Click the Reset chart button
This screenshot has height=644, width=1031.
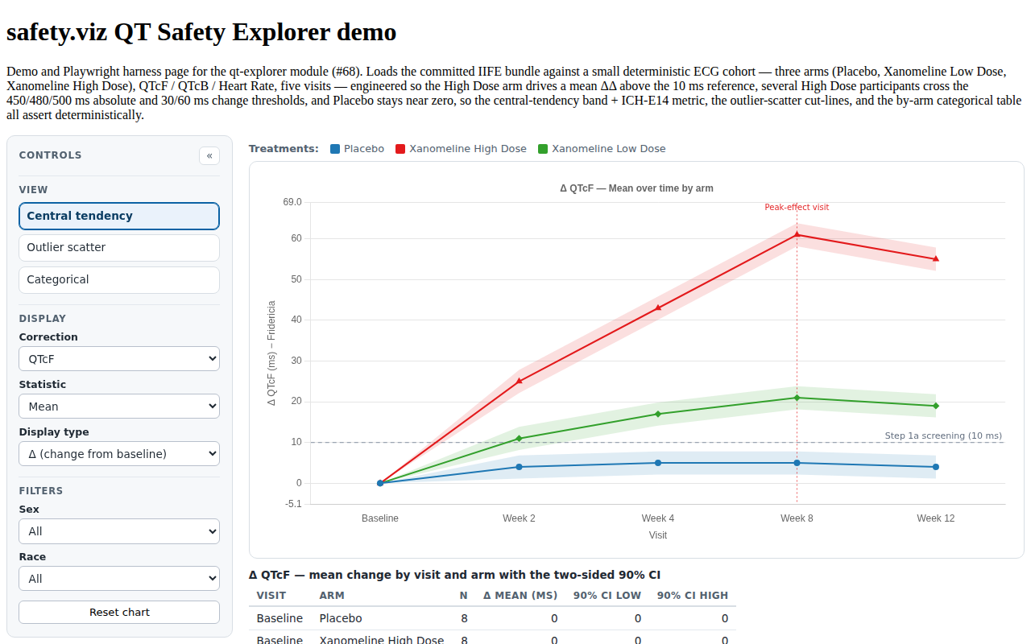pos(119,612)
